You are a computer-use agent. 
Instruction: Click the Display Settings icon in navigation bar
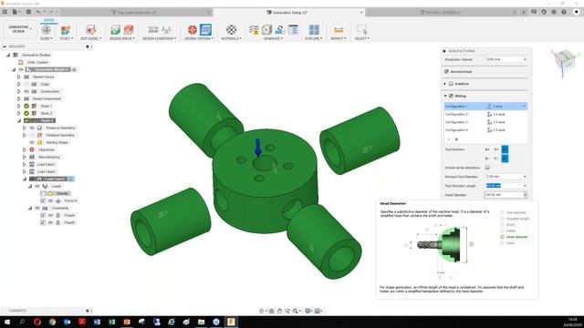pos(308,311)
